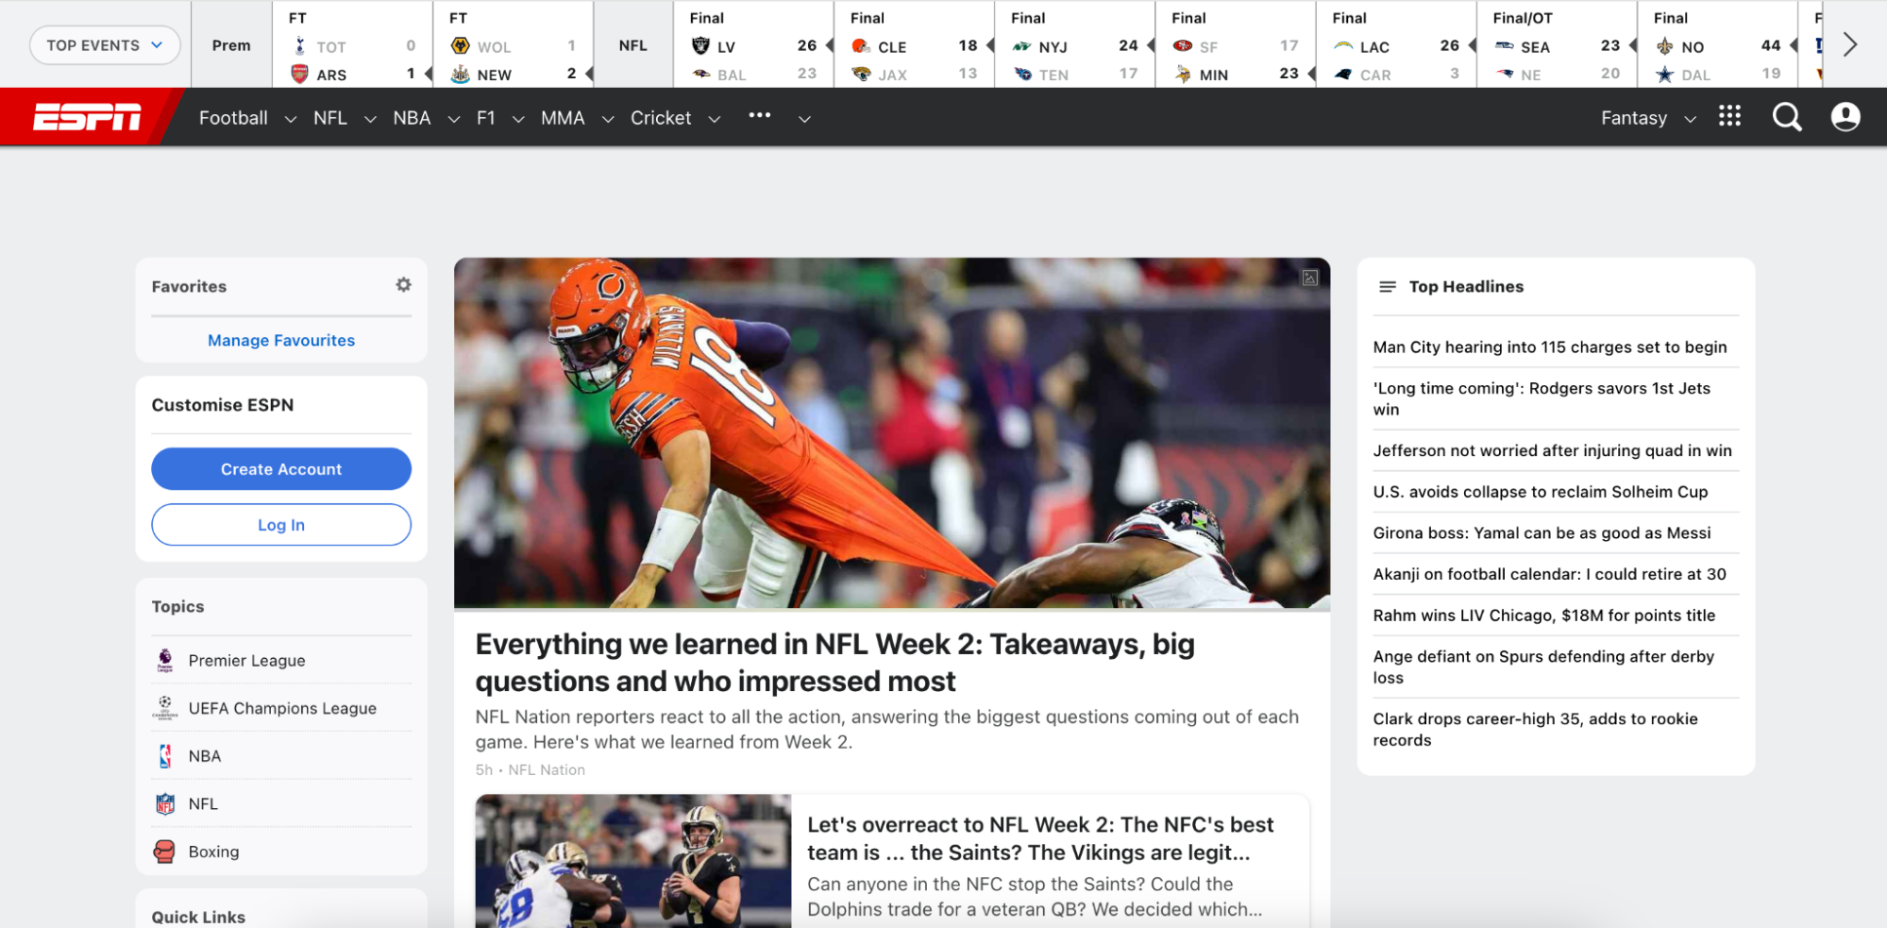Open Cricket in navigation bar

pyautogui.click(x=661, y=118)
